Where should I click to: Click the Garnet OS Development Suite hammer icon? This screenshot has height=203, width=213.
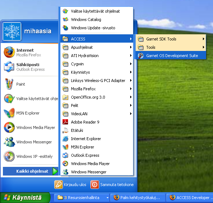141,56
